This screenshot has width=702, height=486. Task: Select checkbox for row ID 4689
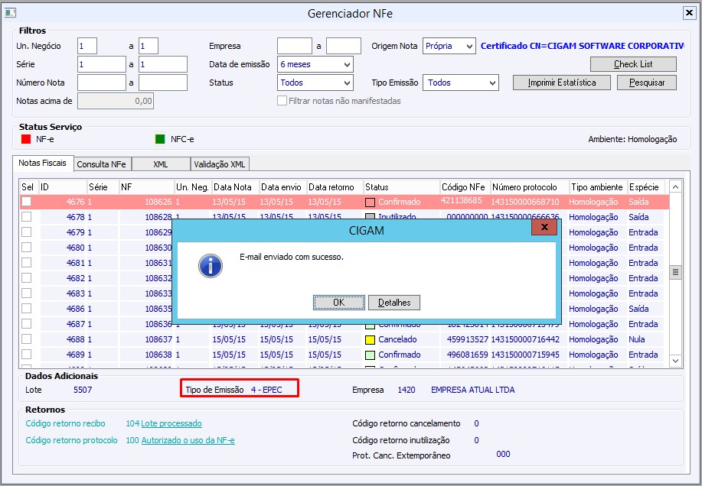point(27,355)
